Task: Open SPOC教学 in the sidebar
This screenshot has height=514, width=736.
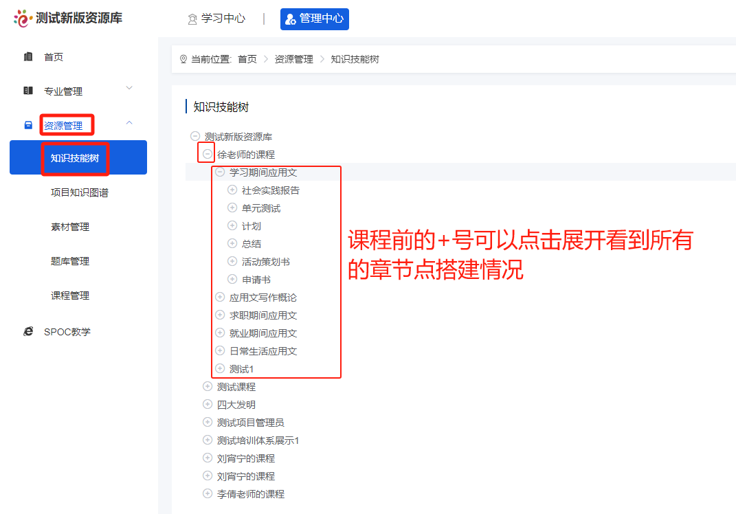Action: tap(67, 332)
